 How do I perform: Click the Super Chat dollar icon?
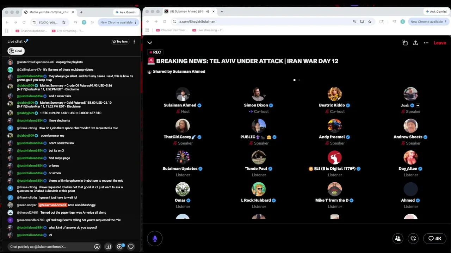coord(108,247)
